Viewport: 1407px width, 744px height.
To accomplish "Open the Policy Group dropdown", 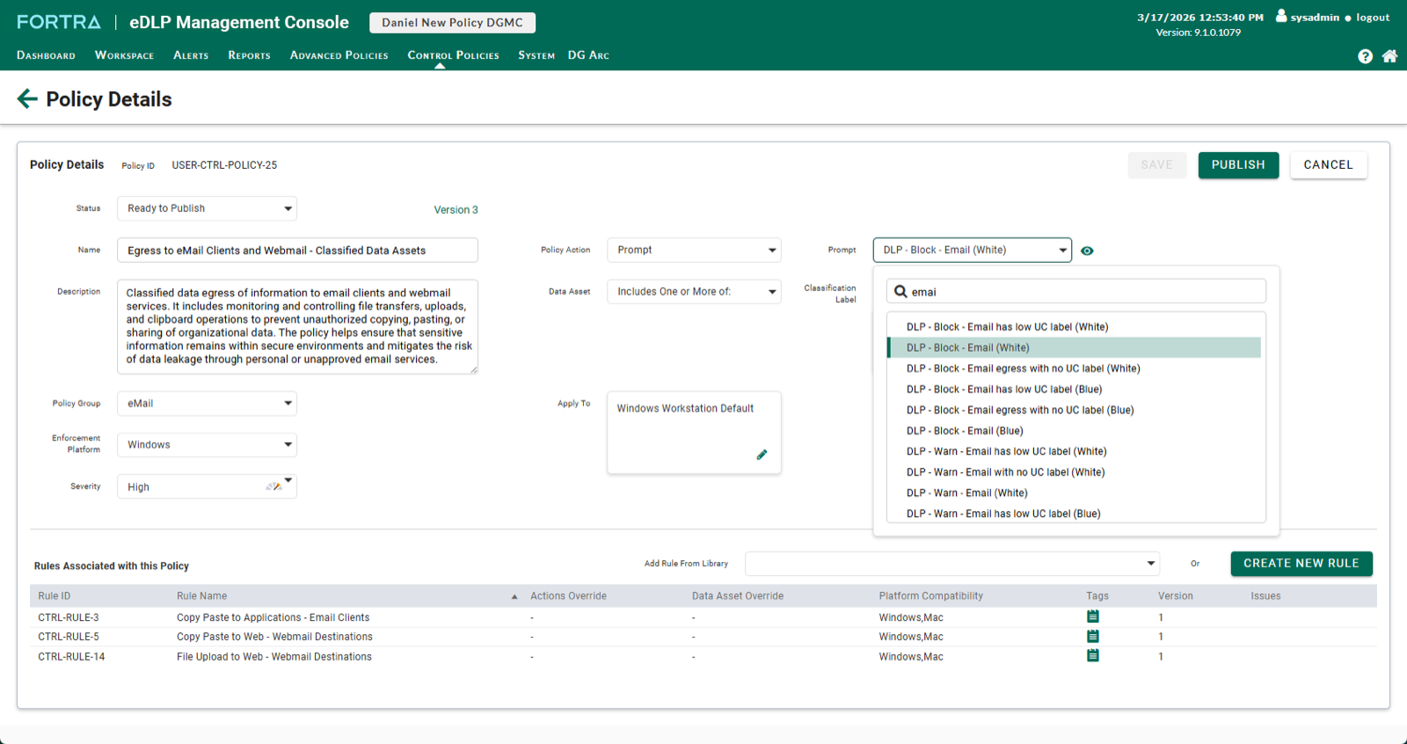I will [207, 404].
